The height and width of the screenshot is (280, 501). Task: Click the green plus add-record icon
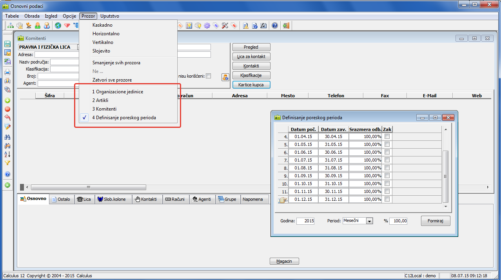click(x=7, y=100)
